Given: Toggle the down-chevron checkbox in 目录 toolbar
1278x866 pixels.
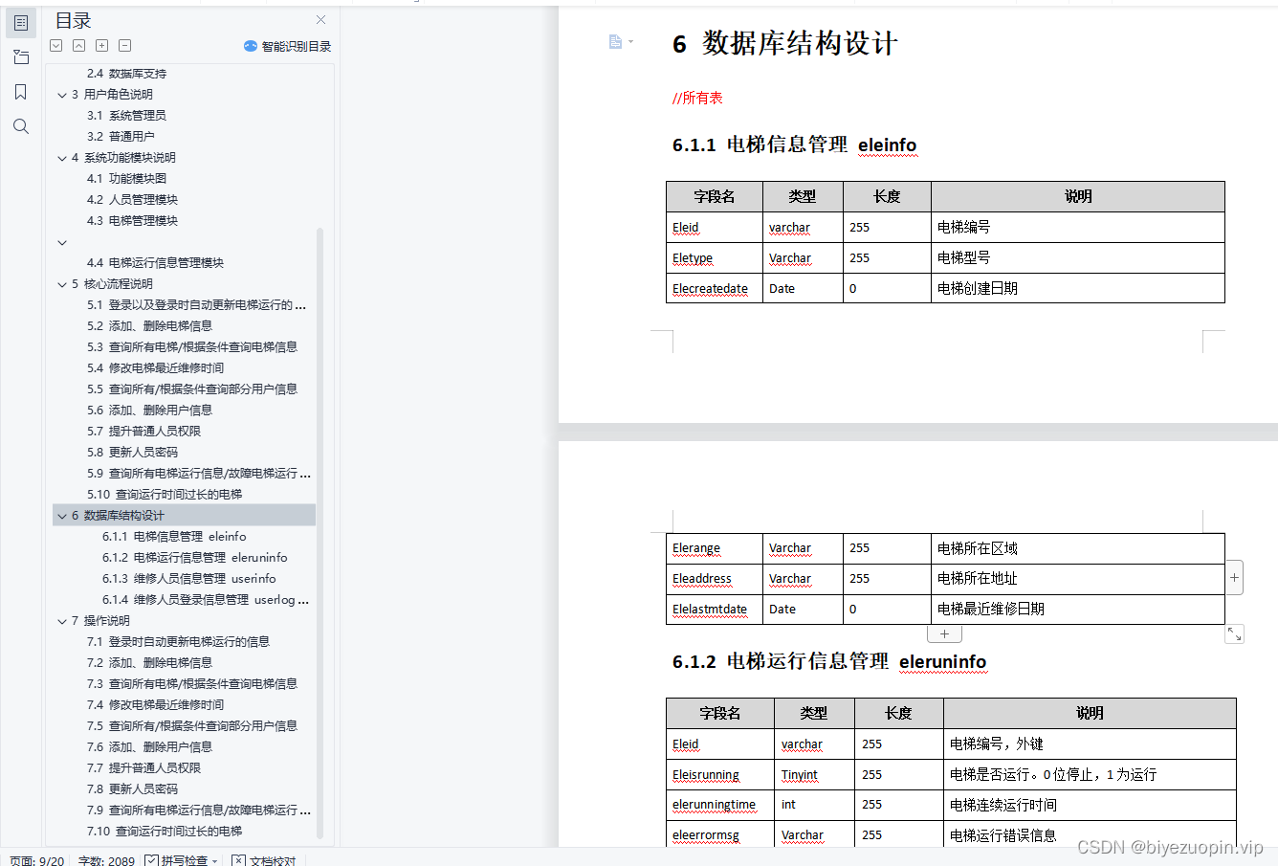Looking at the screenshot, I should point(55,45).
